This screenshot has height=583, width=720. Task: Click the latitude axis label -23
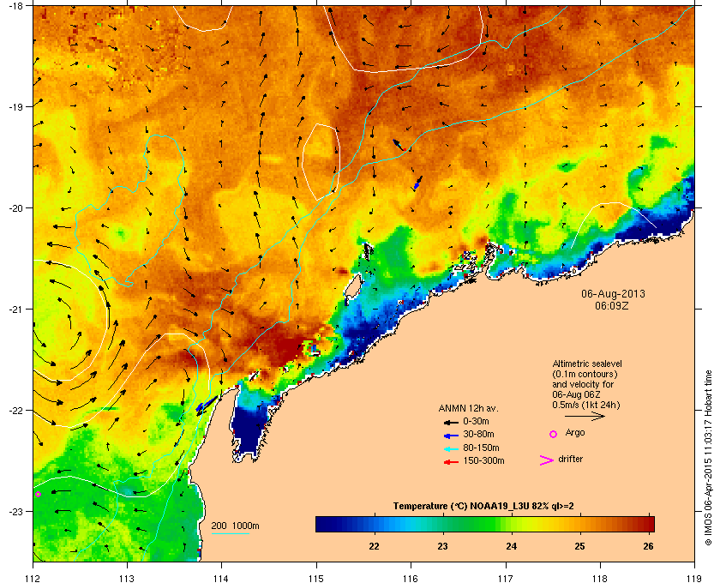point(15,511)
